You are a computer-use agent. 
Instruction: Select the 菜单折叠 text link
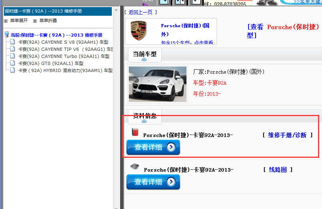48,20
